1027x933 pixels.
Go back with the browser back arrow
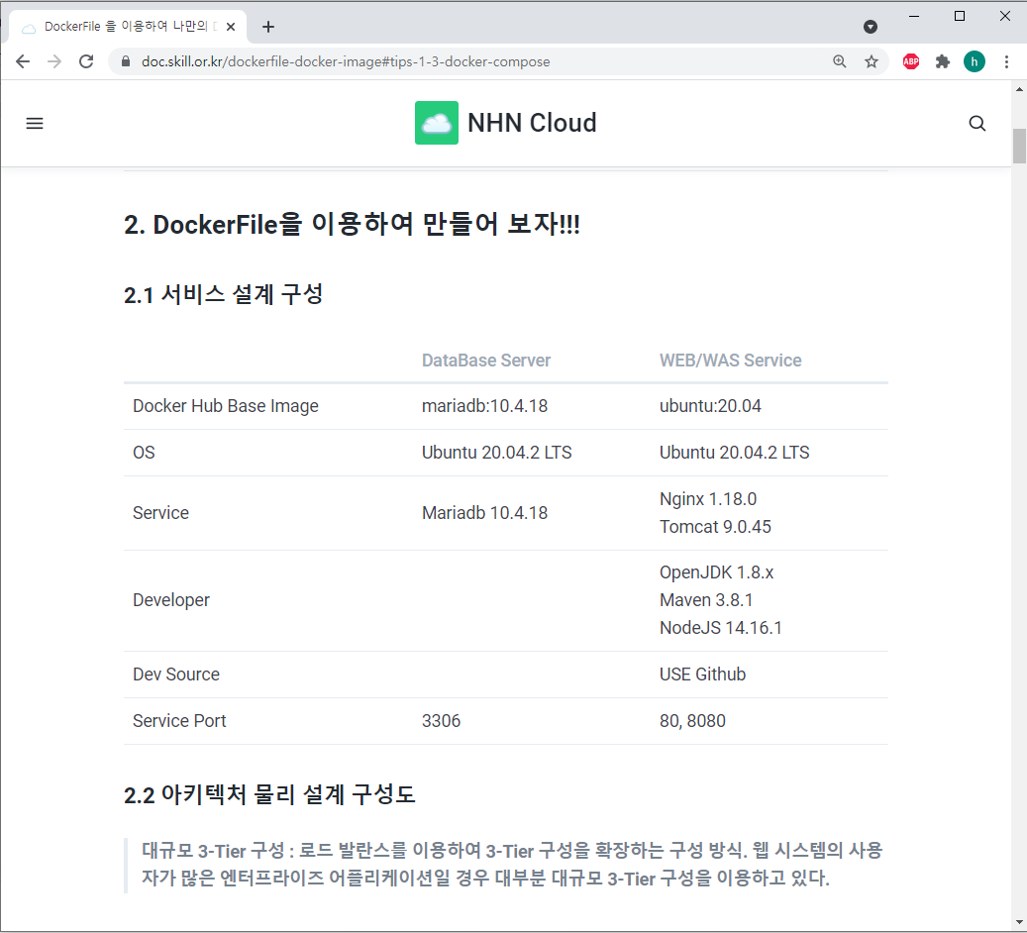pos(23,61)
